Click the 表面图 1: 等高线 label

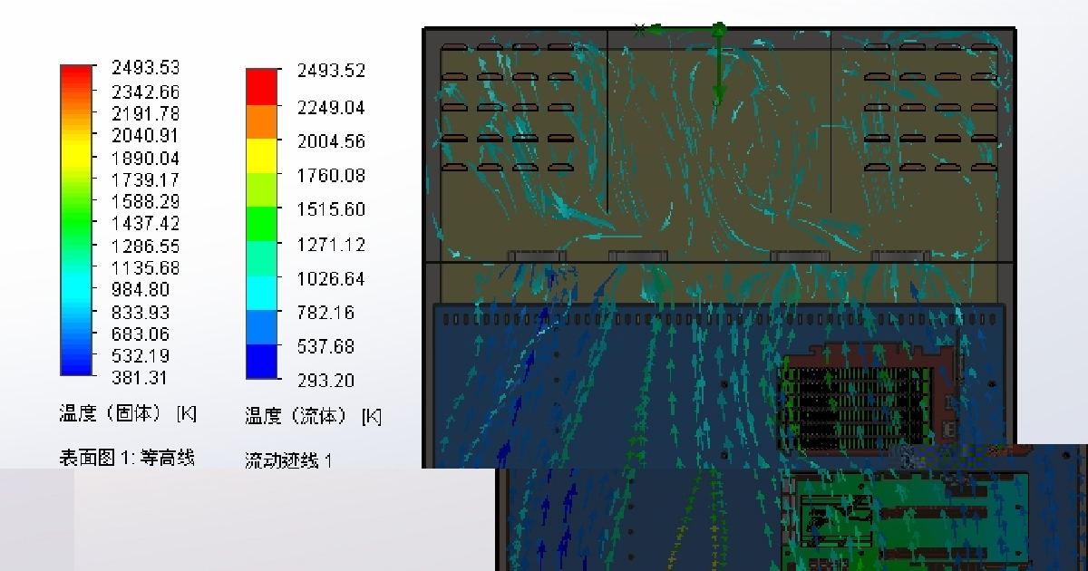click(127, 458)
